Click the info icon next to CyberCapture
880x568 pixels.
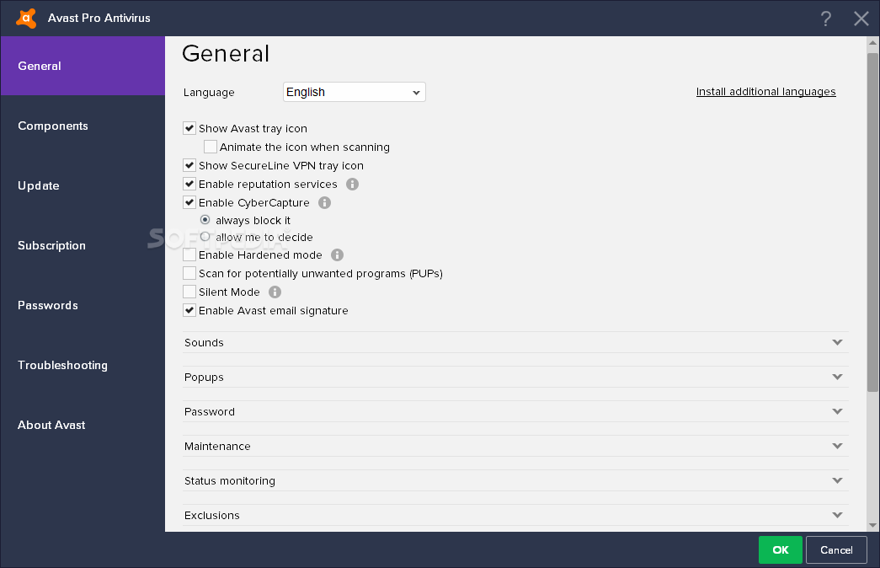[x=324, y=203]
